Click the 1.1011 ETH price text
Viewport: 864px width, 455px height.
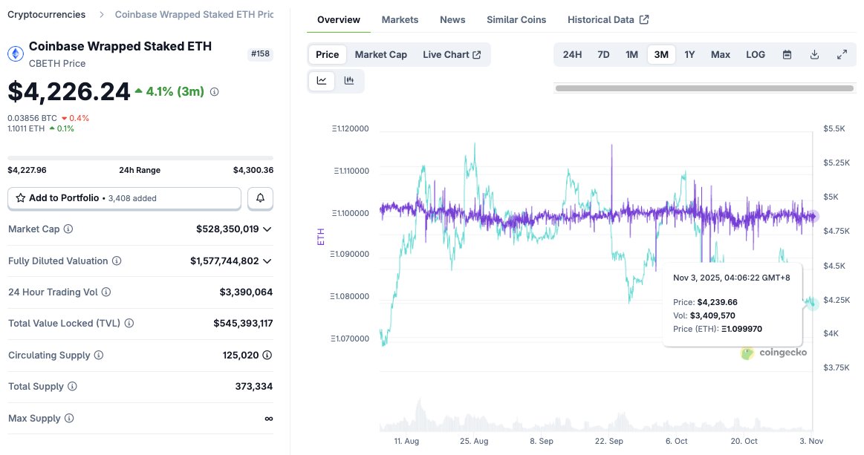(x=26, y=128)
